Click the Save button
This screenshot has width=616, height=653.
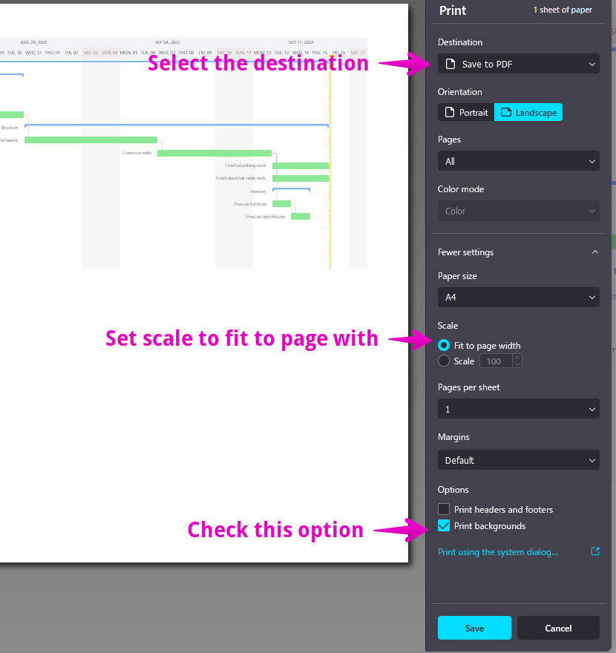474,628
